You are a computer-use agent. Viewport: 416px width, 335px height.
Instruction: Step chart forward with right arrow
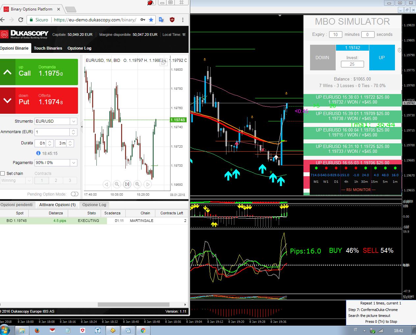tap(148, 184)
